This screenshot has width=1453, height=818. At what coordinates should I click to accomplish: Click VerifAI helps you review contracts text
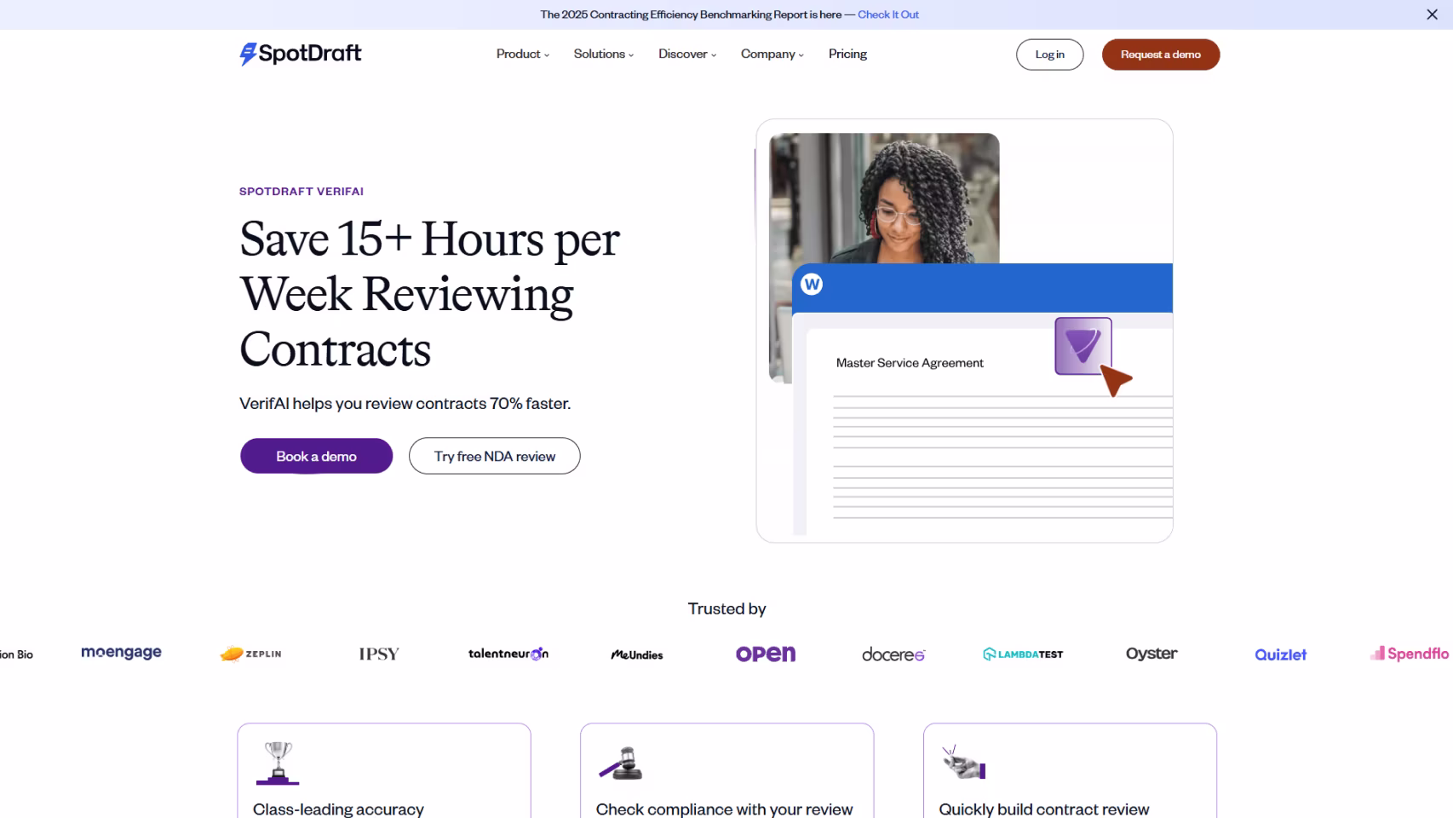tap(405, 403)
